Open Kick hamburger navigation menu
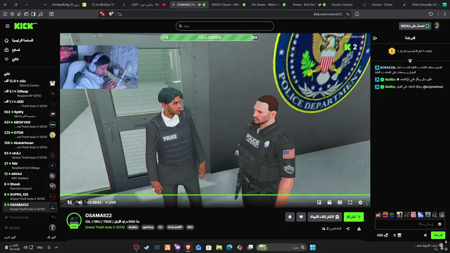Image resolution: width=450 pixels, height=253 pixels. [x=7, y=26]
